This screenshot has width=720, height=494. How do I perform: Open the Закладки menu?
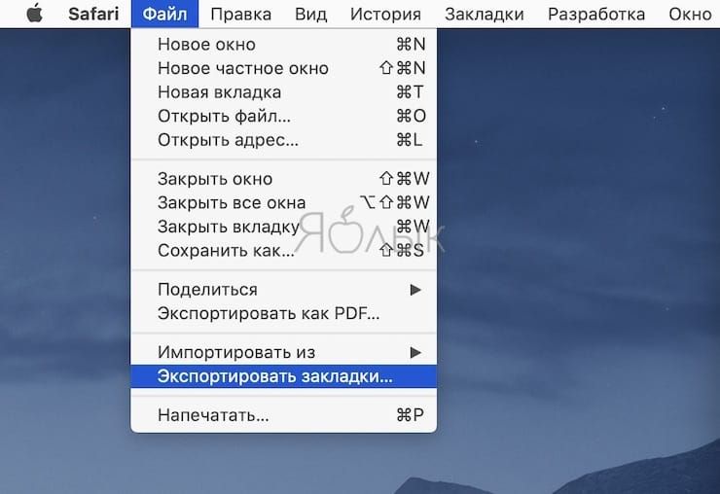485,15
